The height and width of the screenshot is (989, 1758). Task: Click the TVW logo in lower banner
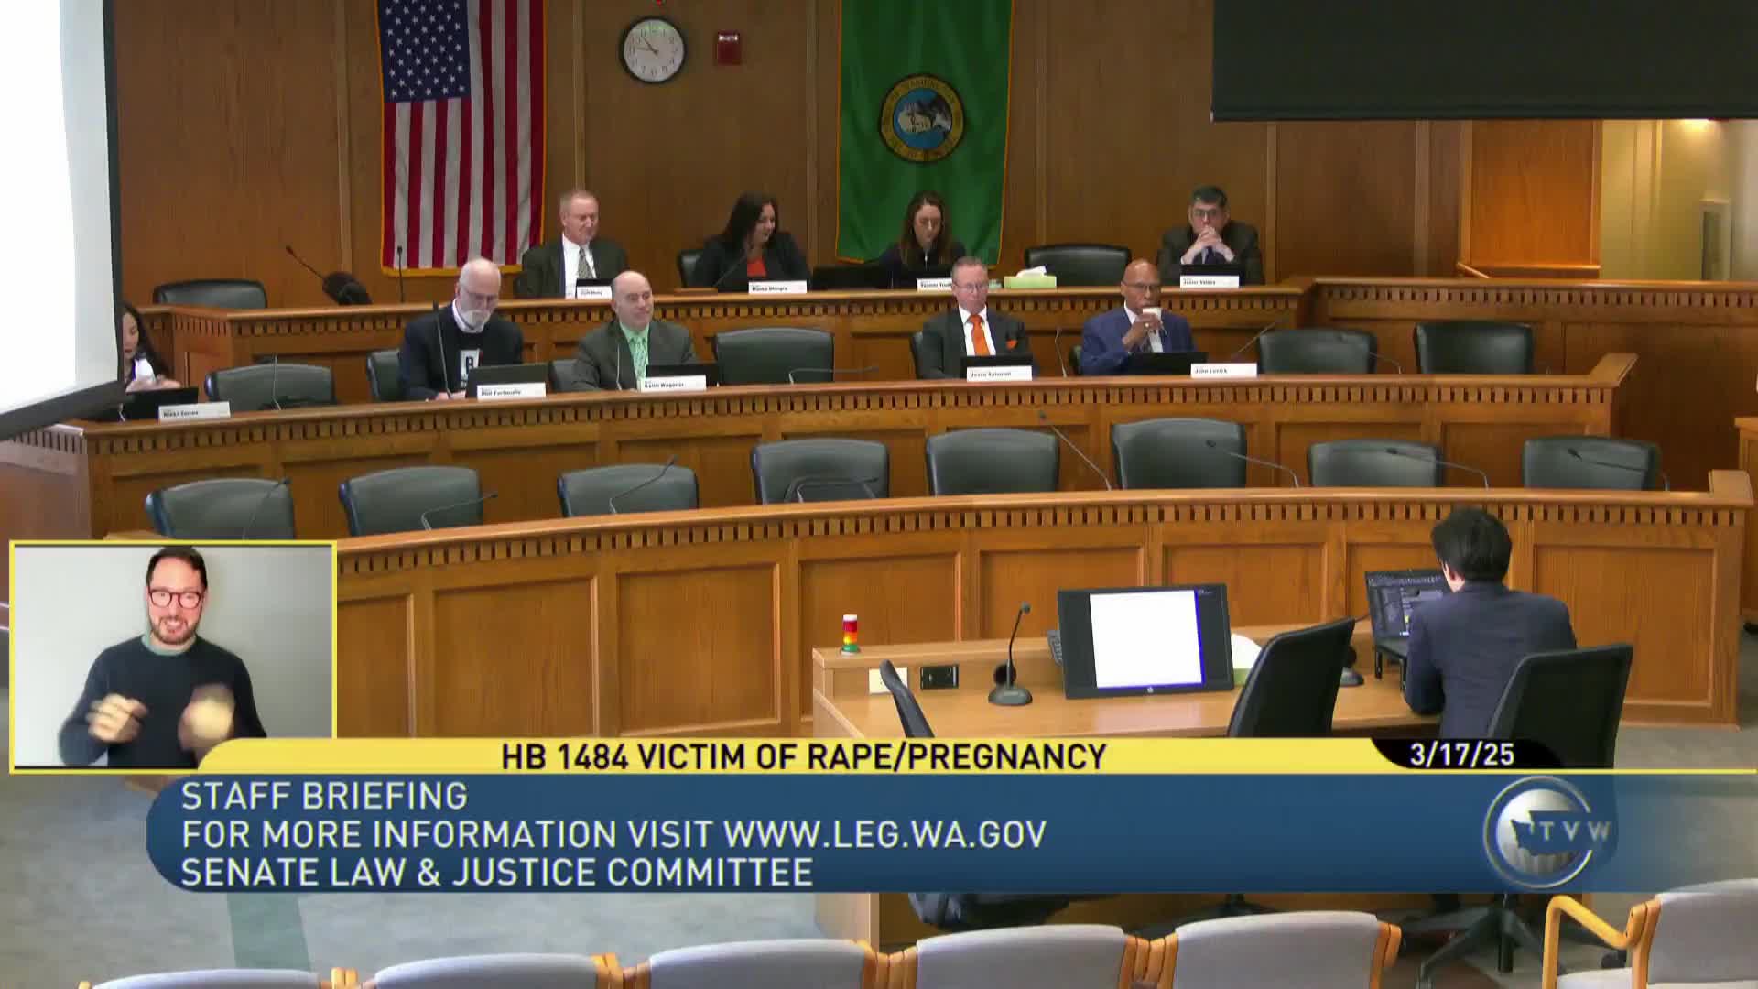(1550, 831)
